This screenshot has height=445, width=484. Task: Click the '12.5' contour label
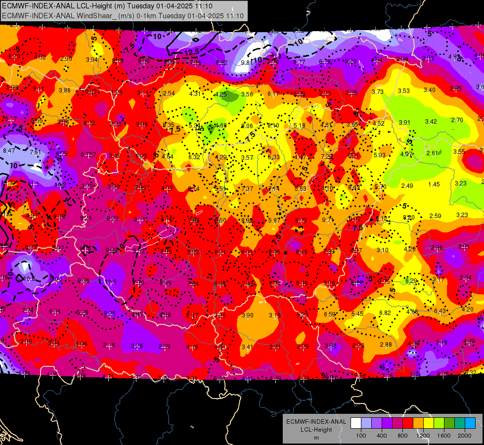point(192,52)
